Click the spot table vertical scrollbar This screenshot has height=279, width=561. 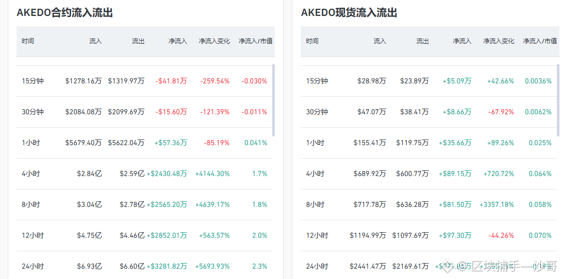click(x=558, y=100)
